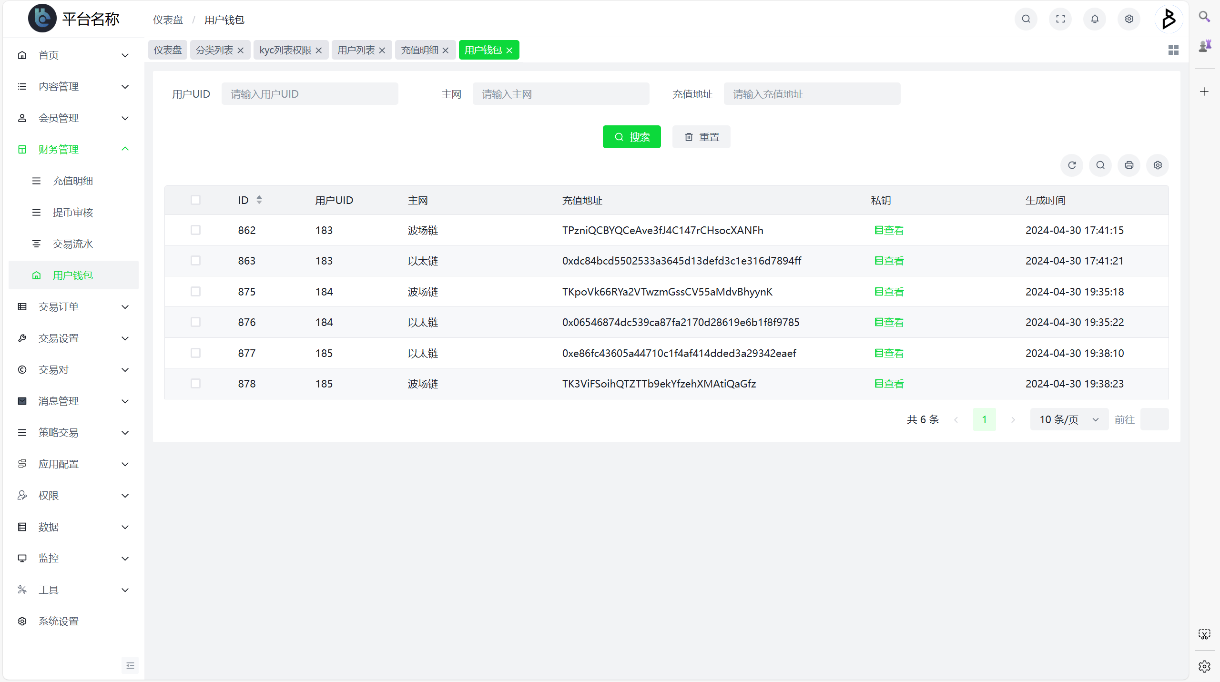Check the select-all header checkbox

[195, 200]
